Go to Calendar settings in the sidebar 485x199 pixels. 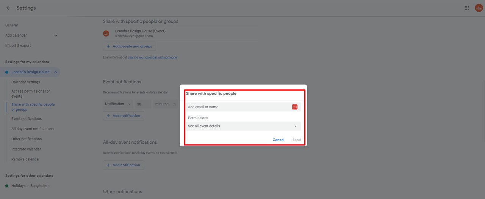click(x=26, y=82)
